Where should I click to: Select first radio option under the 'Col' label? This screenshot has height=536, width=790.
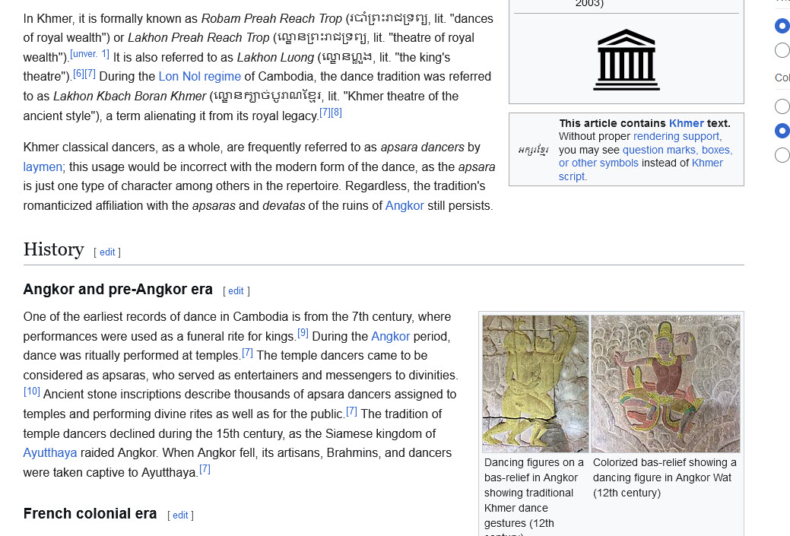[x=782, y=106]
